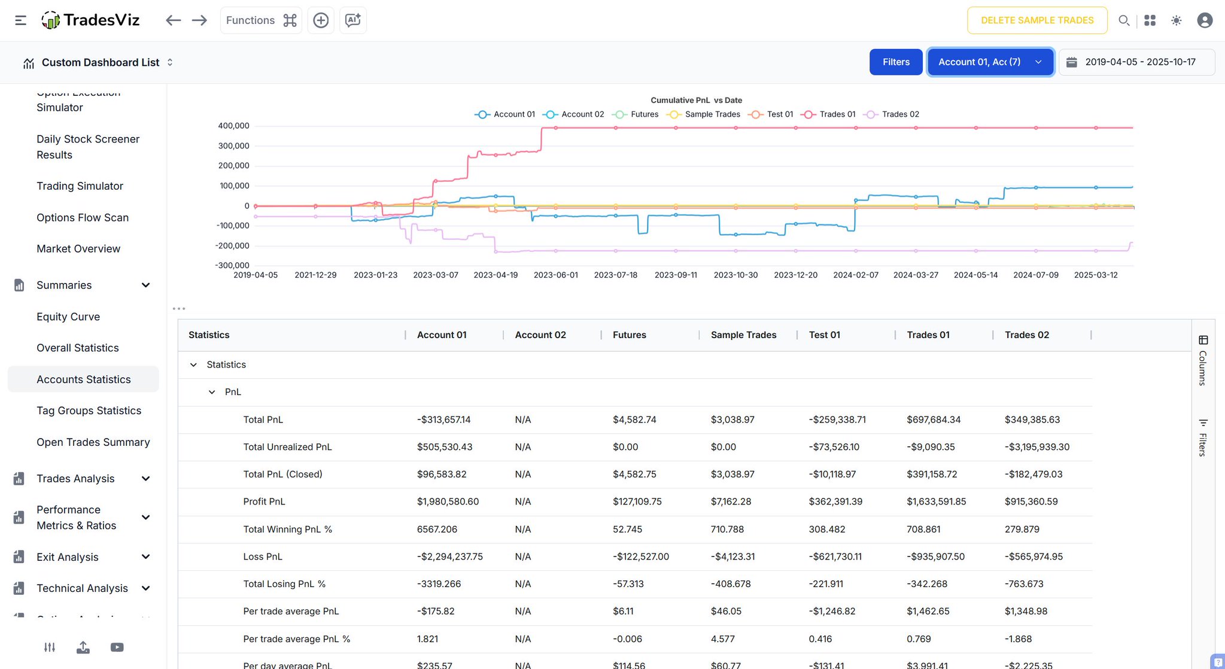This screenshot has height=669, width=1225.
Task: Click Delete Sample Trades button
Action: (1036, 20)
